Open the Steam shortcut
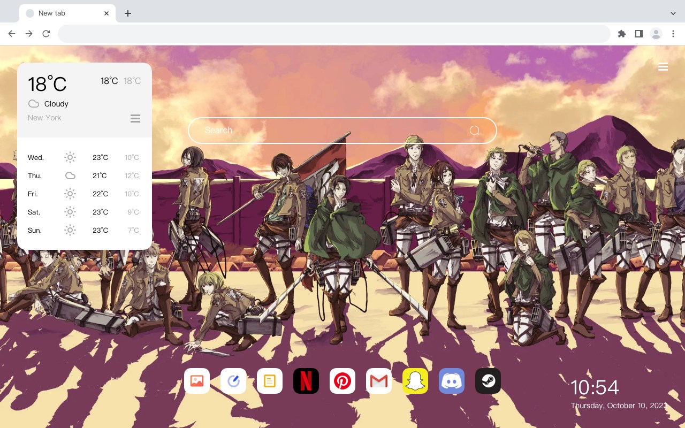 point(488,381)
